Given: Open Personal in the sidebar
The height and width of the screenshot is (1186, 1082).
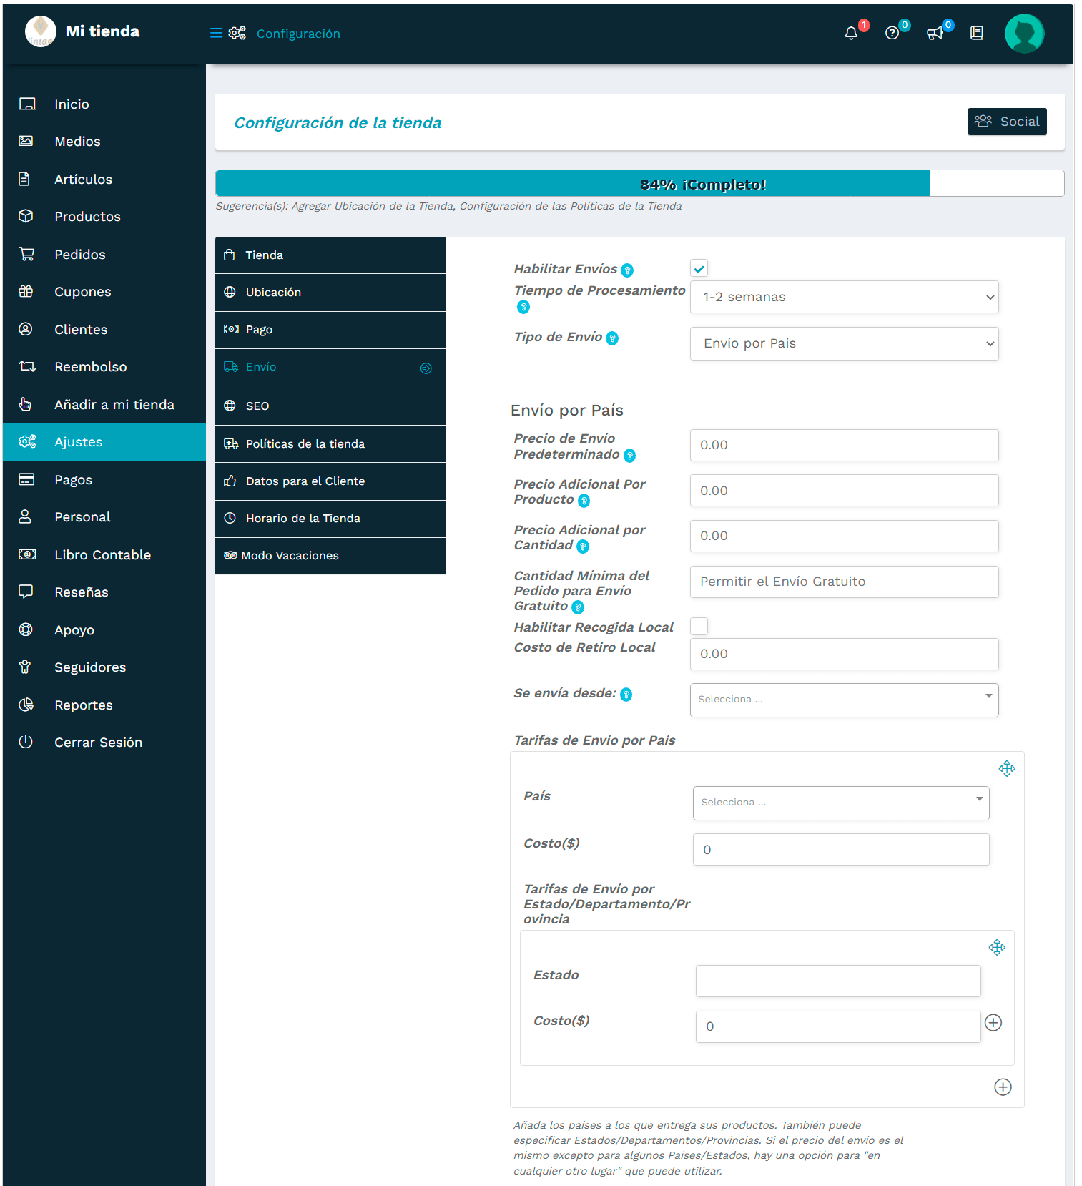Looking at the screenshot, I should (104, 516).
